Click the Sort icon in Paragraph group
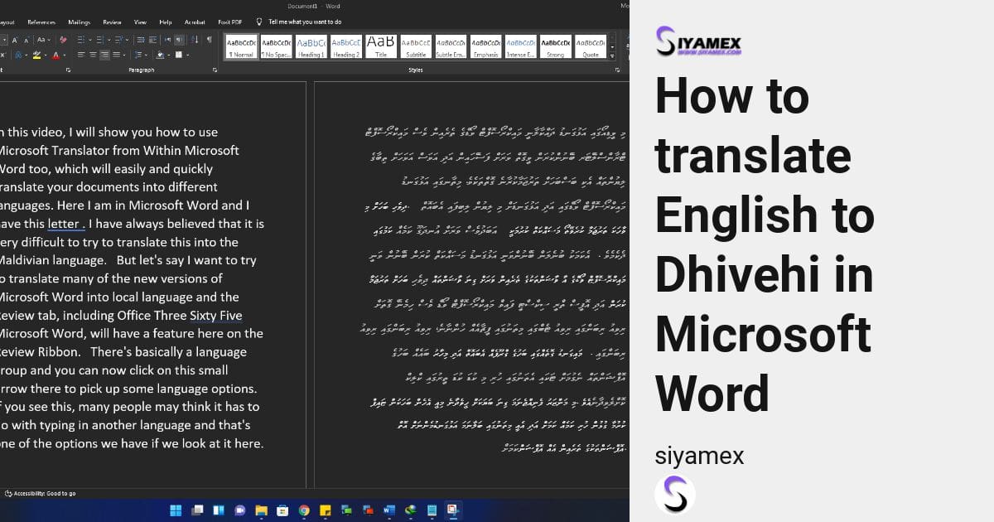The width and height of the screenshot is (994, 522). (x=194, y=39)
